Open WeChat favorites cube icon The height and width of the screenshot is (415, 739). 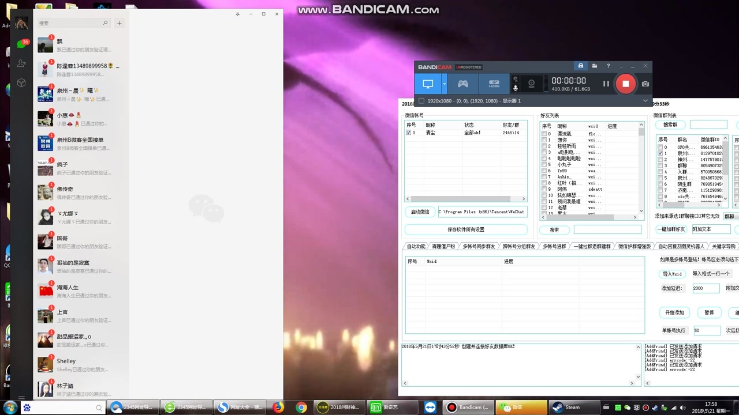[x=21, y=83]
